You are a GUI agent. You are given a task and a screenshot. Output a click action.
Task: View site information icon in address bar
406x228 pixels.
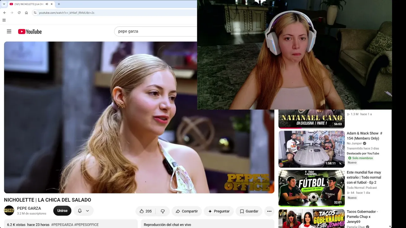click(35, 13)
